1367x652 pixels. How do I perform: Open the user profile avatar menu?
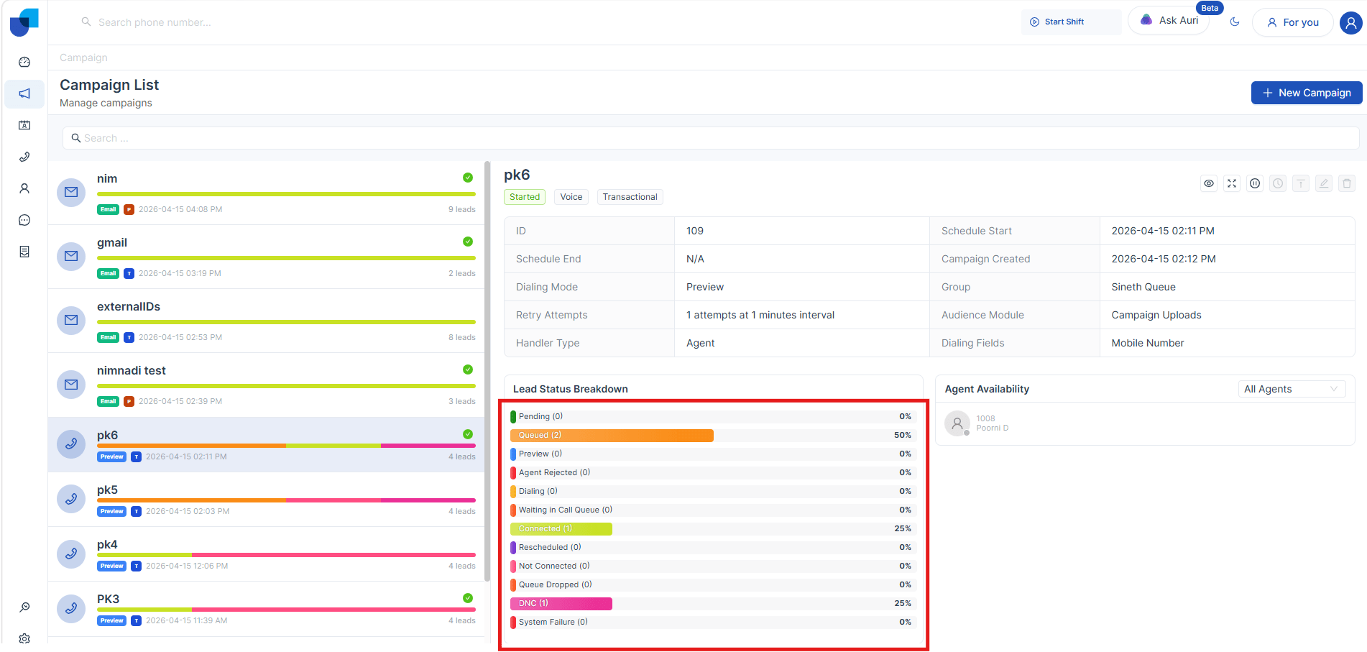(x=1351, y=22)
